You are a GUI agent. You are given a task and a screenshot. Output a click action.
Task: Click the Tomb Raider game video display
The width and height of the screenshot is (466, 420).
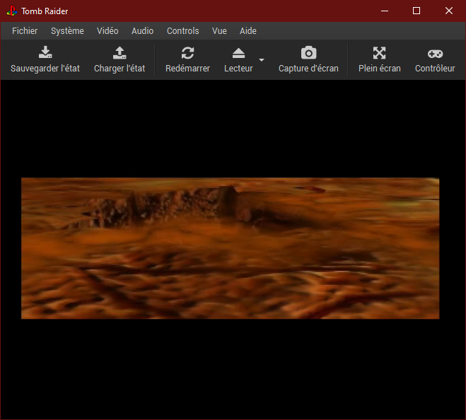230,248
